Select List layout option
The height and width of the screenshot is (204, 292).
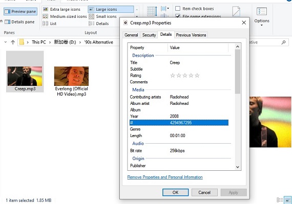[50, 24]
